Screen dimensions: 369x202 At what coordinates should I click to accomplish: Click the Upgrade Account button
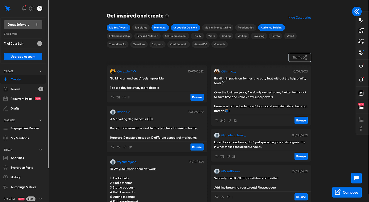point(23,56)
